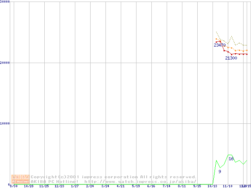Click the 10/13 date marker

tap(212, 186)
